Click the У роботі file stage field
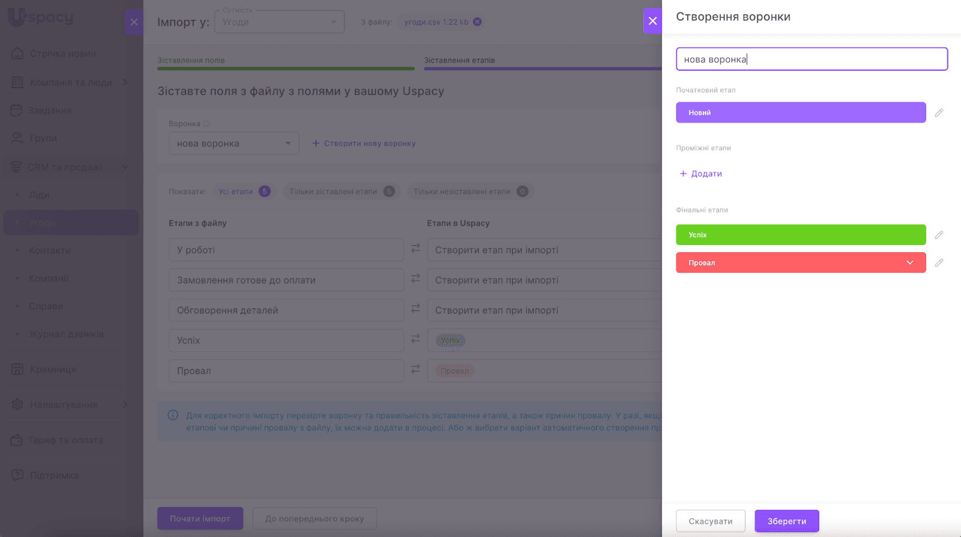The width and height of the screenshot is (961, 537). 286,250
